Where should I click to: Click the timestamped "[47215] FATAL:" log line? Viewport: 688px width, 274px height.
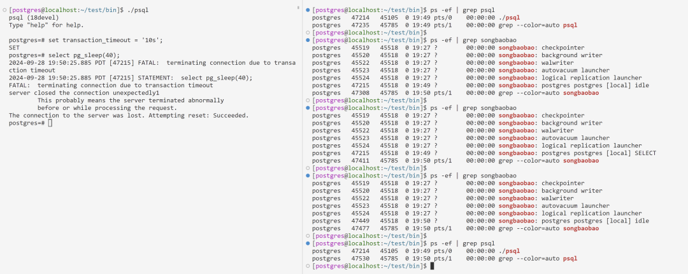(x=152, y=62)
